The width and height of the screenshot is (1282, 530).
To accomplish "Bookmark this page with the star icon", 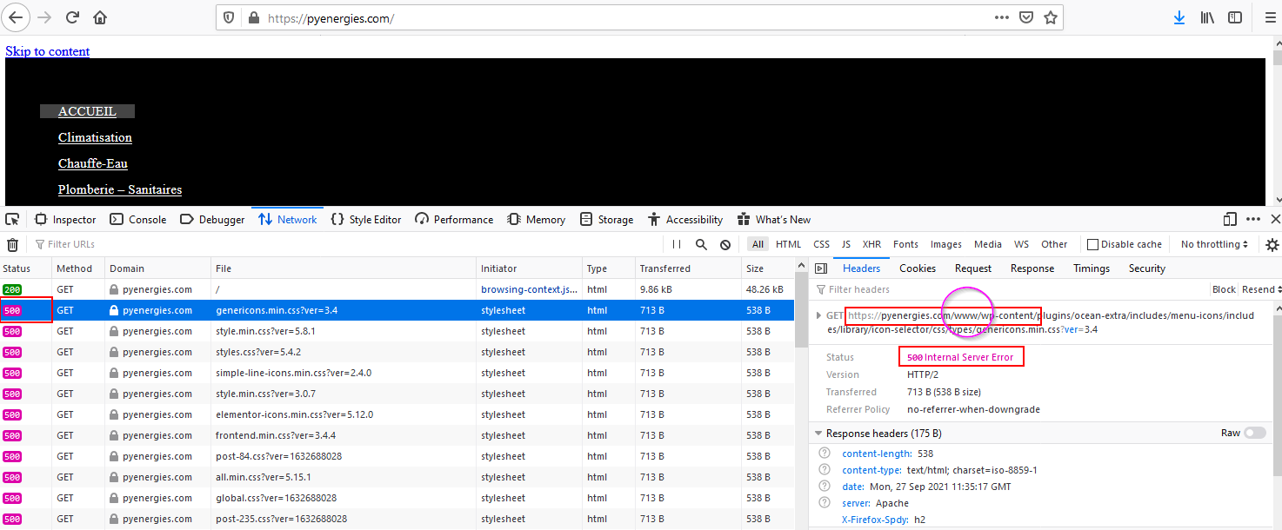I will [1050, 17].
